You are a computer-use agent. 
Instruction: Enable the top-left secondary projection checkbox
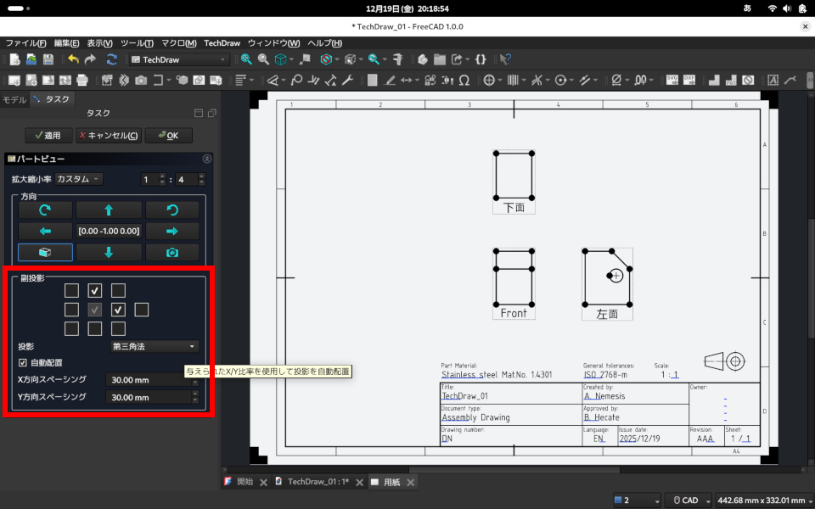71,291
